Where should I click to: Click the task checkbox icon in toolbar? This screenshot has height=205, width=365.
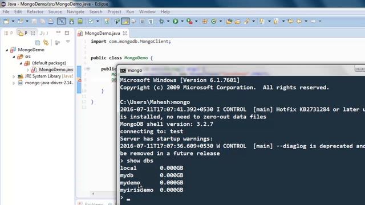tap(91, 22)
